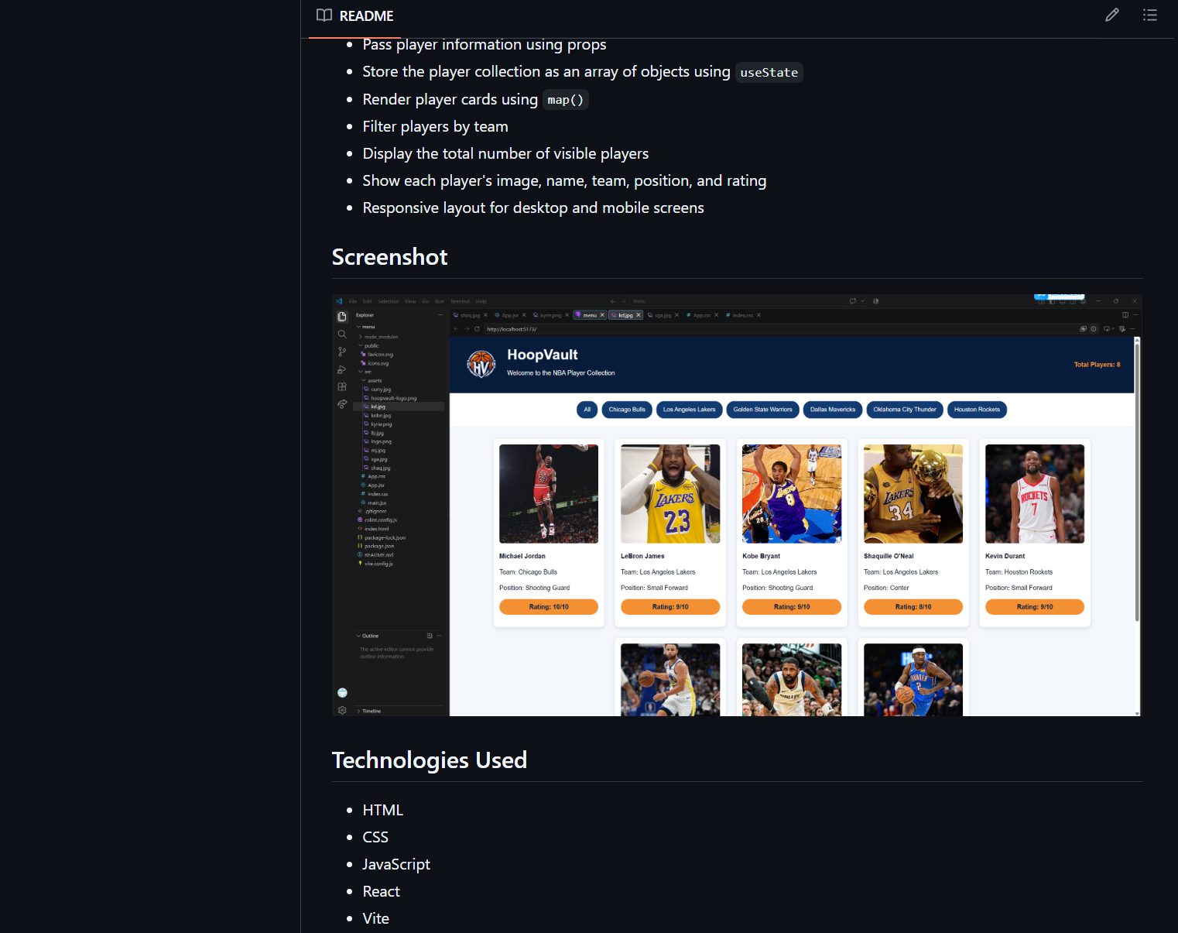This screenshot has height=933, width=1178.
Task: Click Michael Jordan player photo
Action: pos(549,494)
